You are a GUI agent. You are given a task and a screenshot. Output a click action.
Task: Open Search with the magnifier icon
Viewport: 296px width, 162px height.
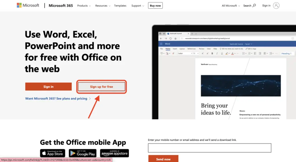click(249, 6)
